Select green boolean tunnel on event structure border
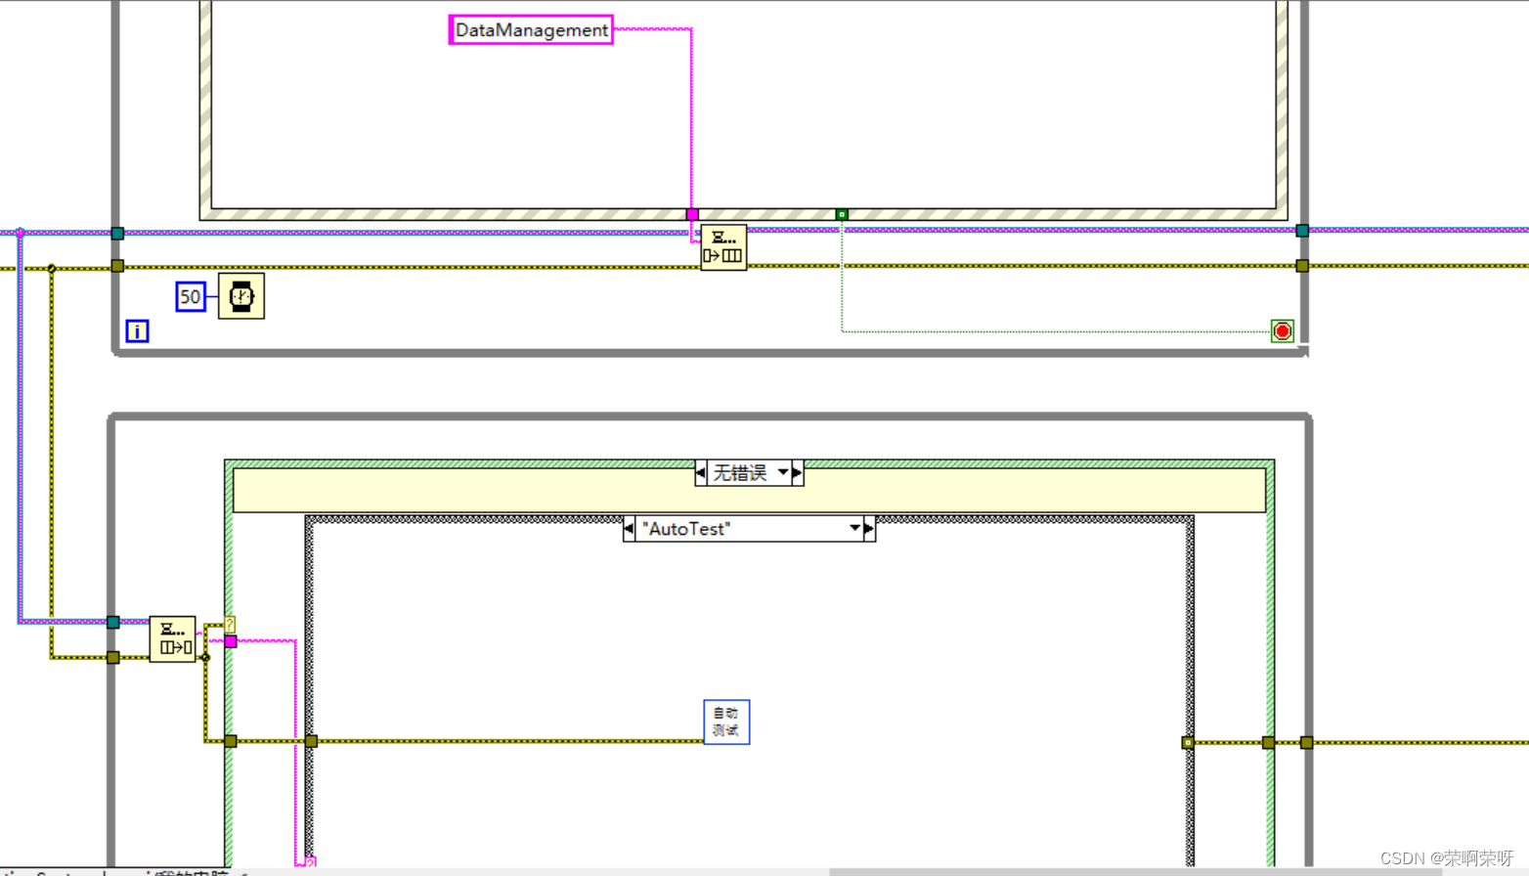Viewport: 1529px width, 876px height. click(x=842, y=214)
